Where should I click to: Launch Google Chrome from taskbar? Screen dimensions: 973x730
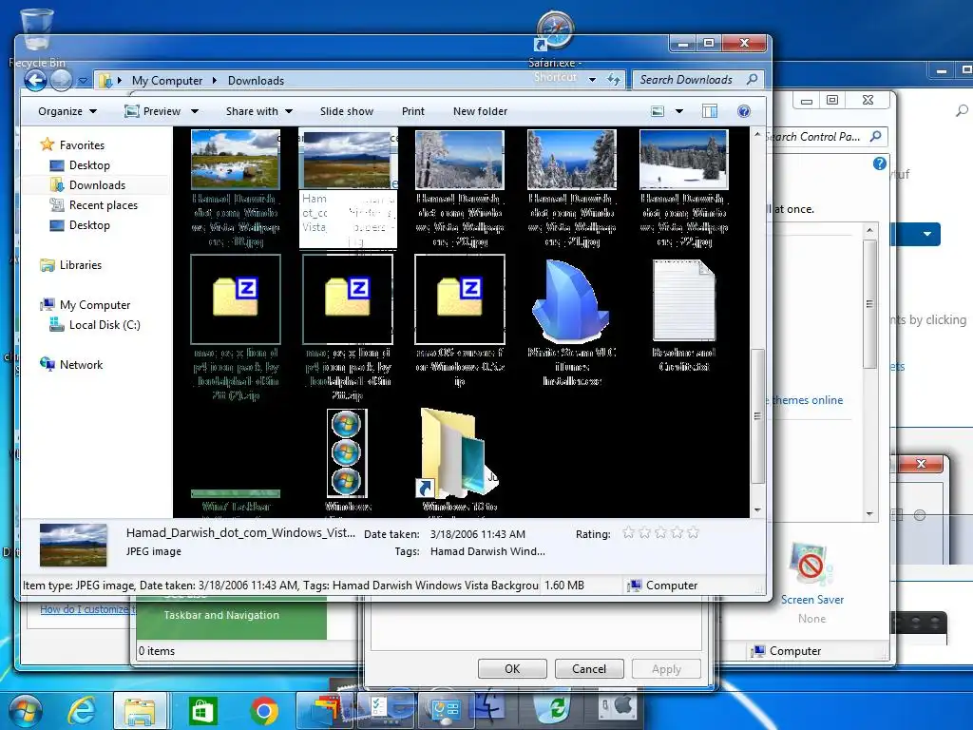coord(264,711)
